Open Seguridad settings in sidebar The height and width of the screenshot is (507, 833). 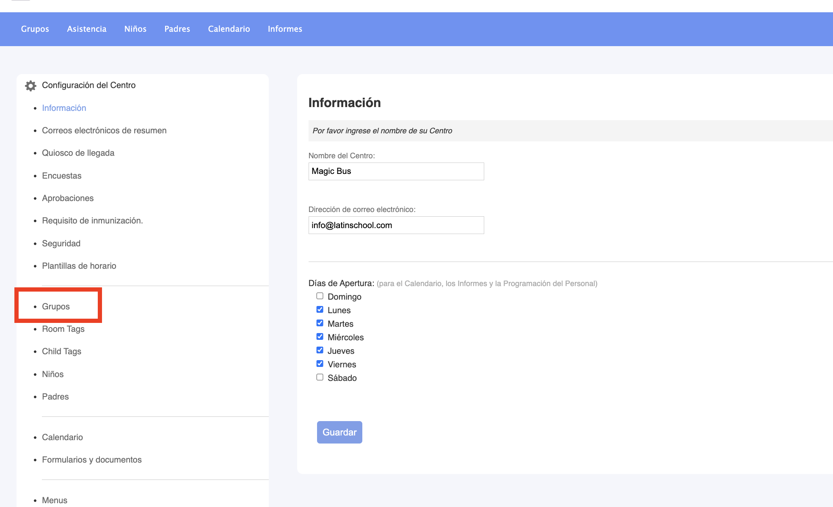click(x=61, y=243)
